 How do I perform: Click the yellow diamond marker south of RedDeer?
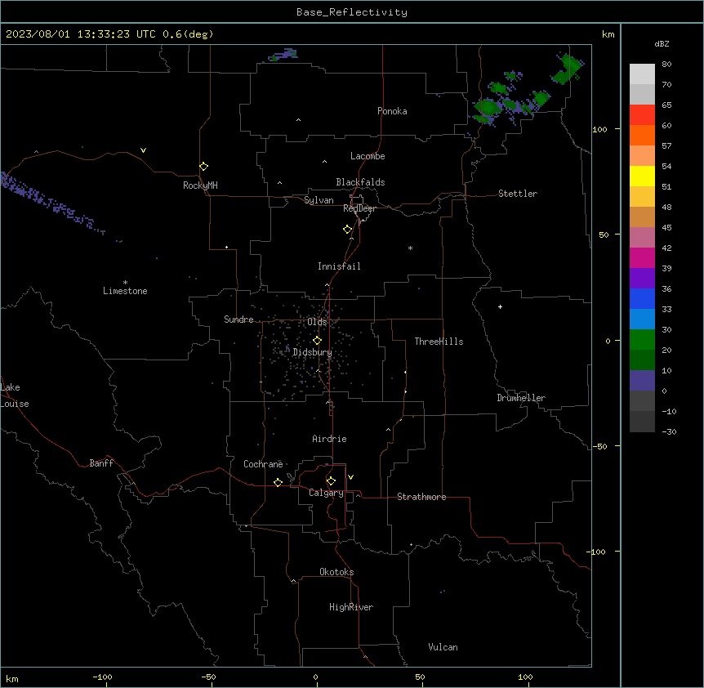point(347,230)
